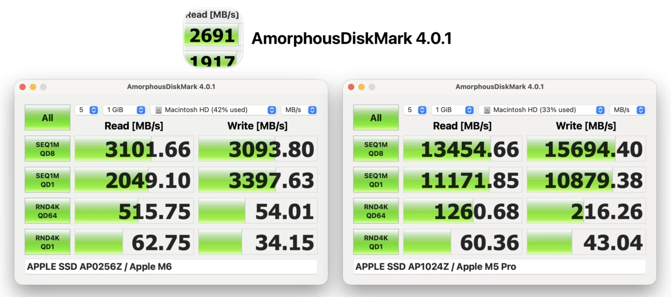671x297 pixels.
Task: Click Write [MB/s] header in M6 window
Action: pos(257,125)
